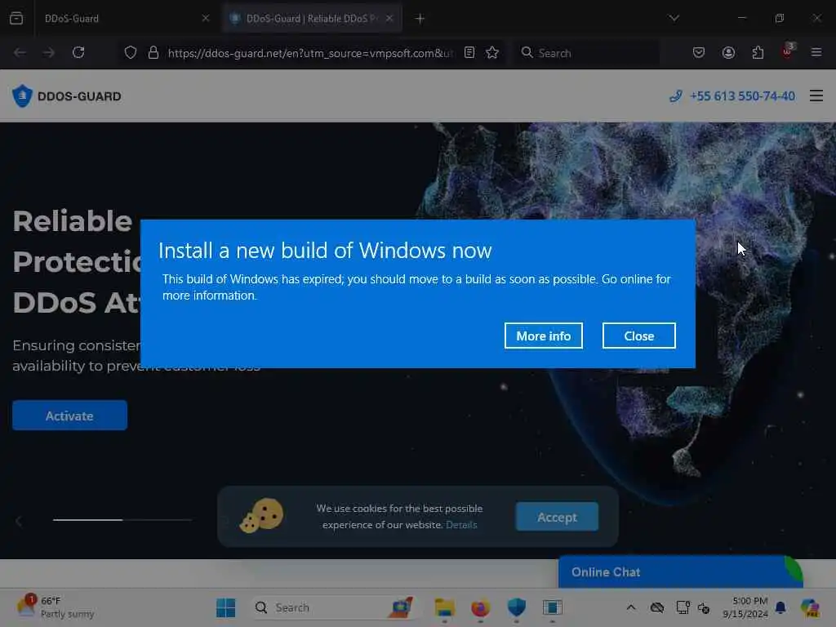Toggle reader view icon

(x=469, y=52)
